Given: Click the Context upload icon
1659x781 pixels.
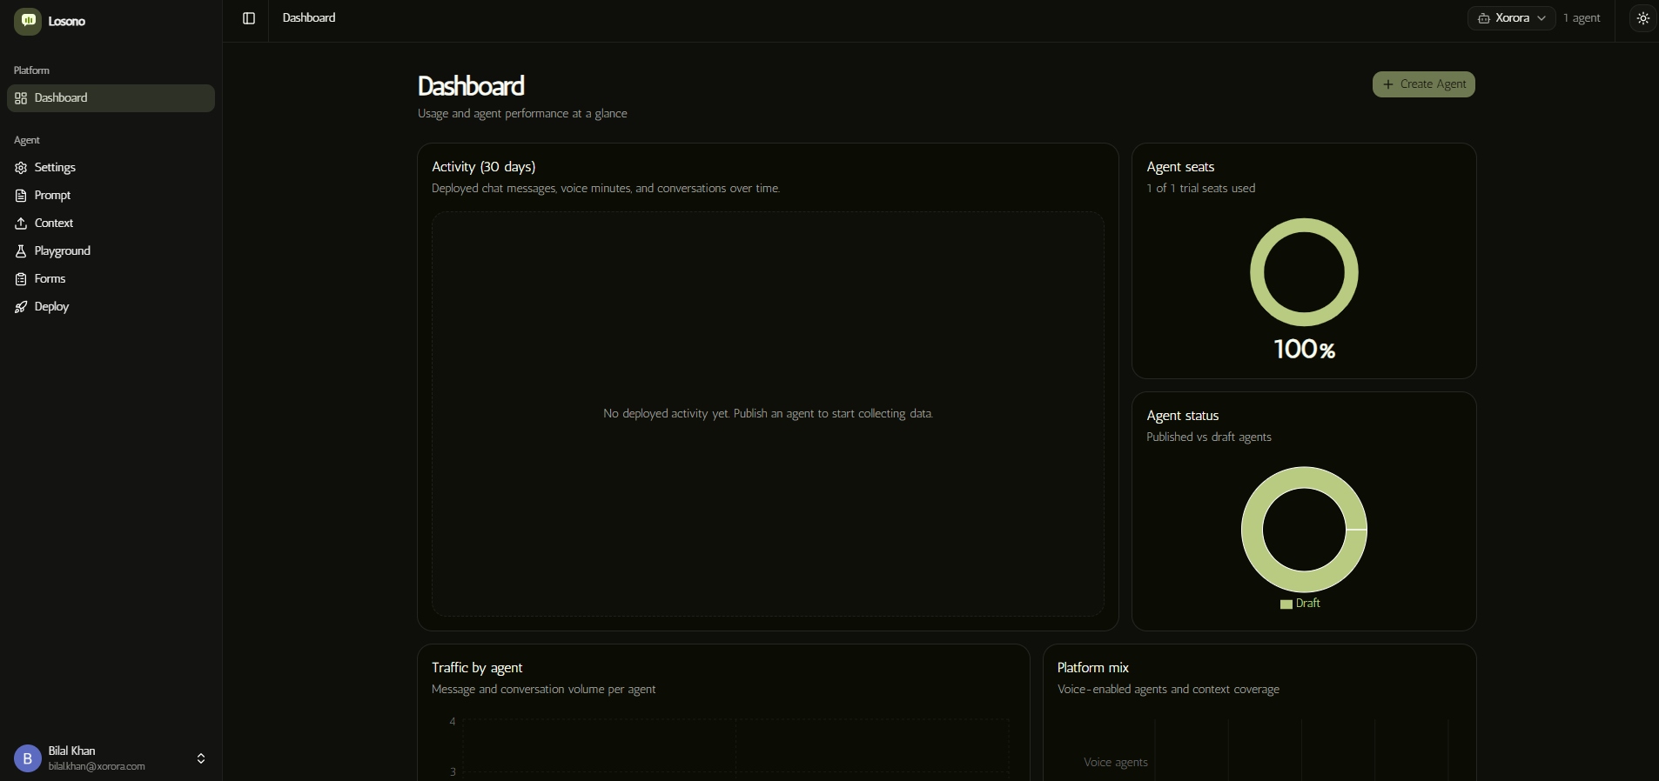Looking at the screenshot, I should click(x=21, y=224).
